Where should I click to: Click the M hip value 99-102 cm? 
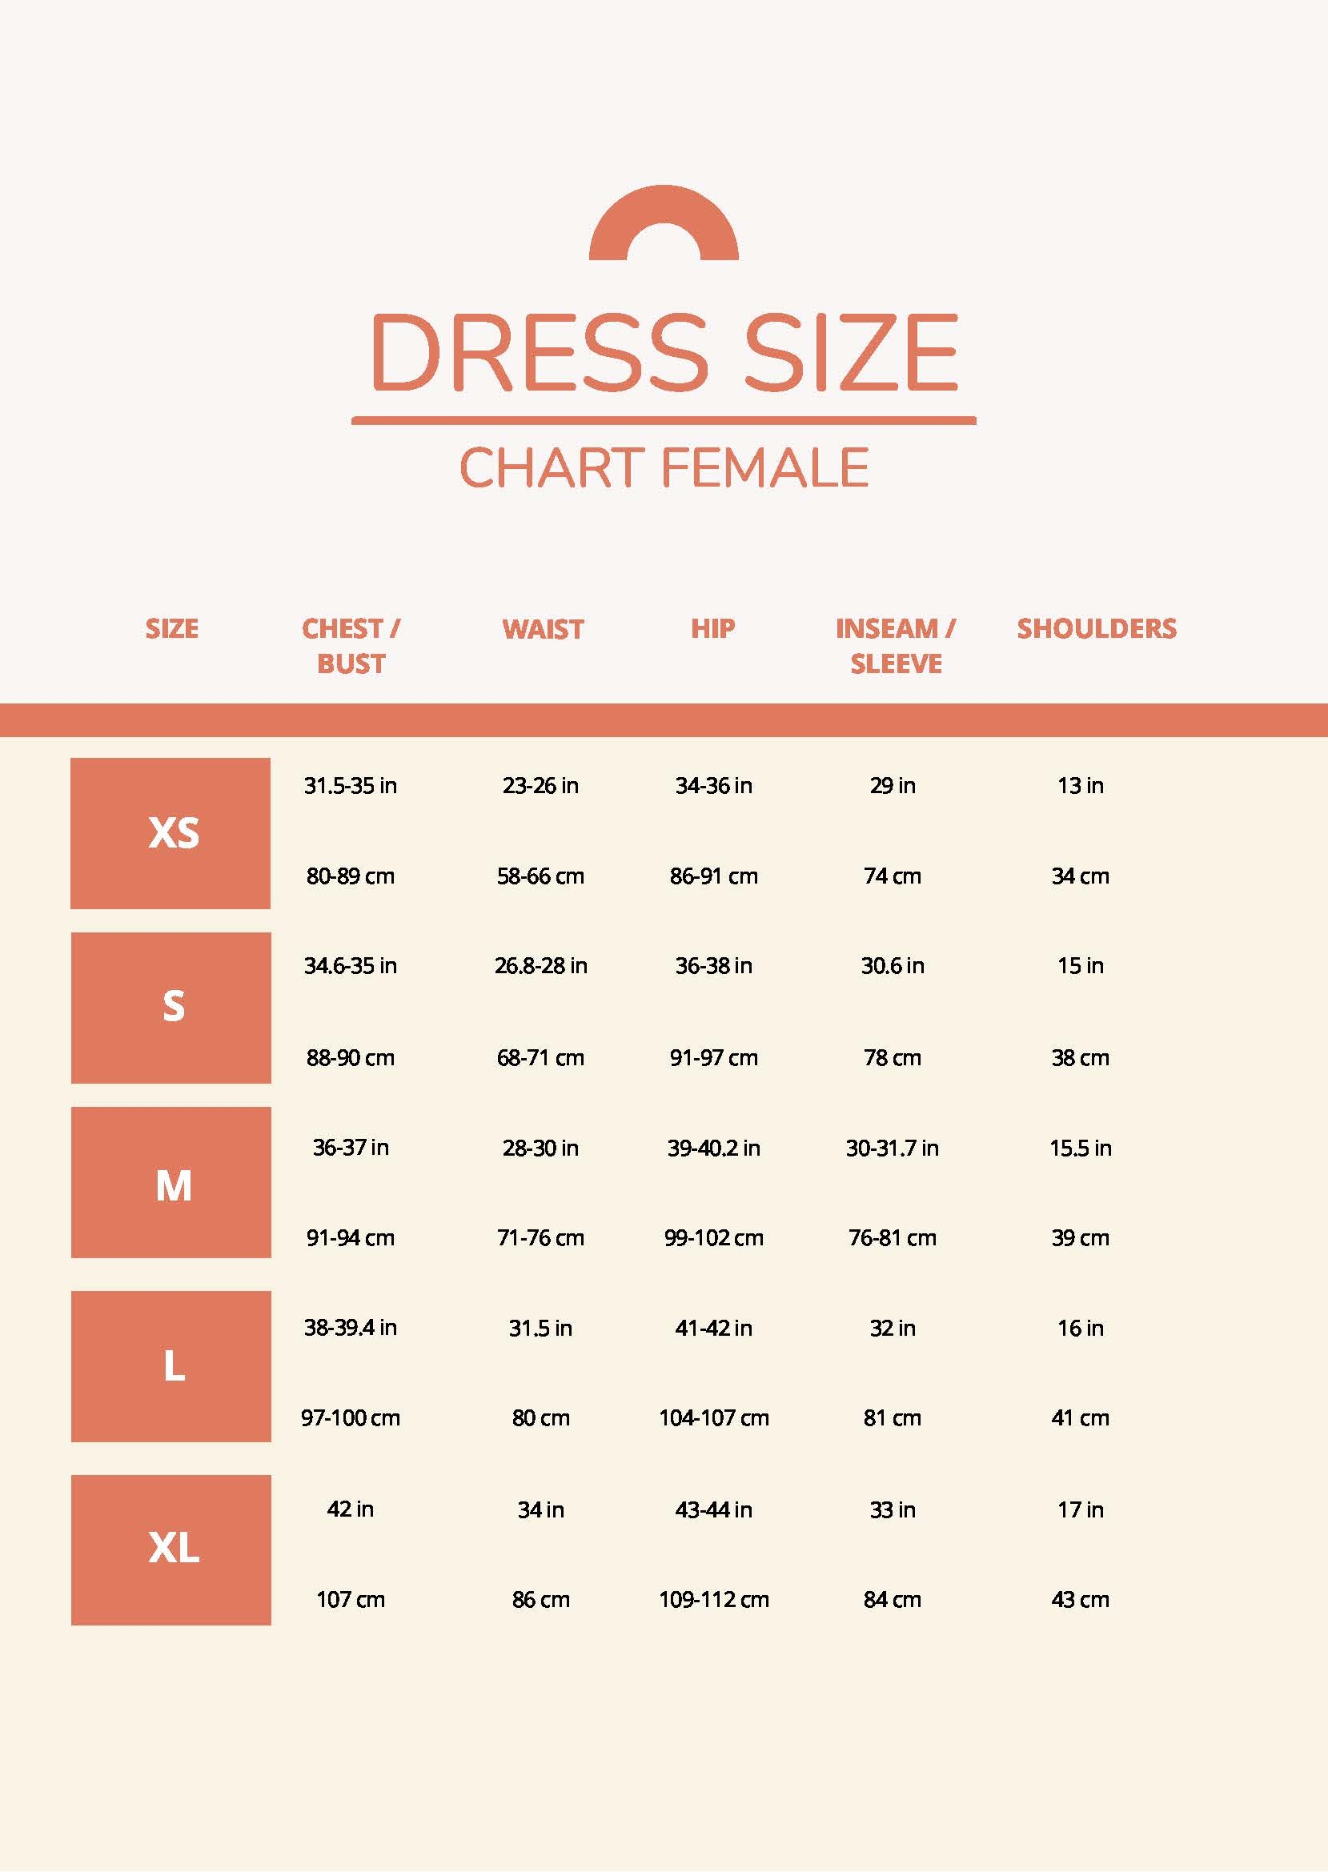(x=714, y=1237)
